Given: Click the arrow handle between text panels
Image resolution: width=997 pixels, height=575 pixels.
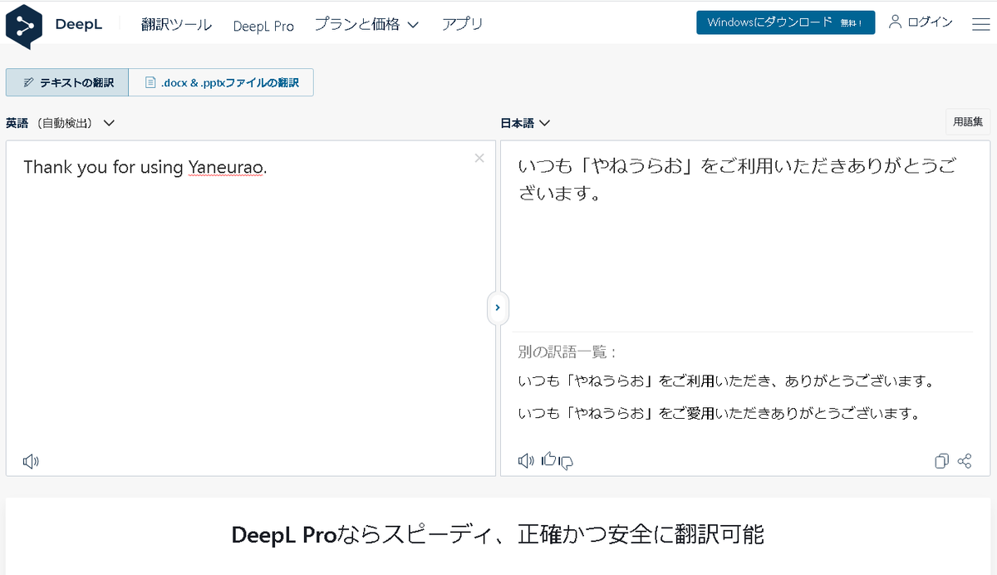Looking at the screenshot, I should [498, 307].
